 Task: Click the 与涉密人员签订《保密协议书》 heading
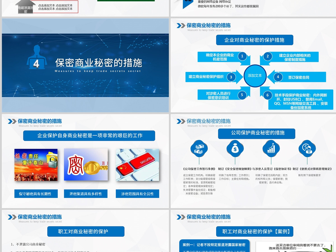pyautogui.click(x=272, y=169)
